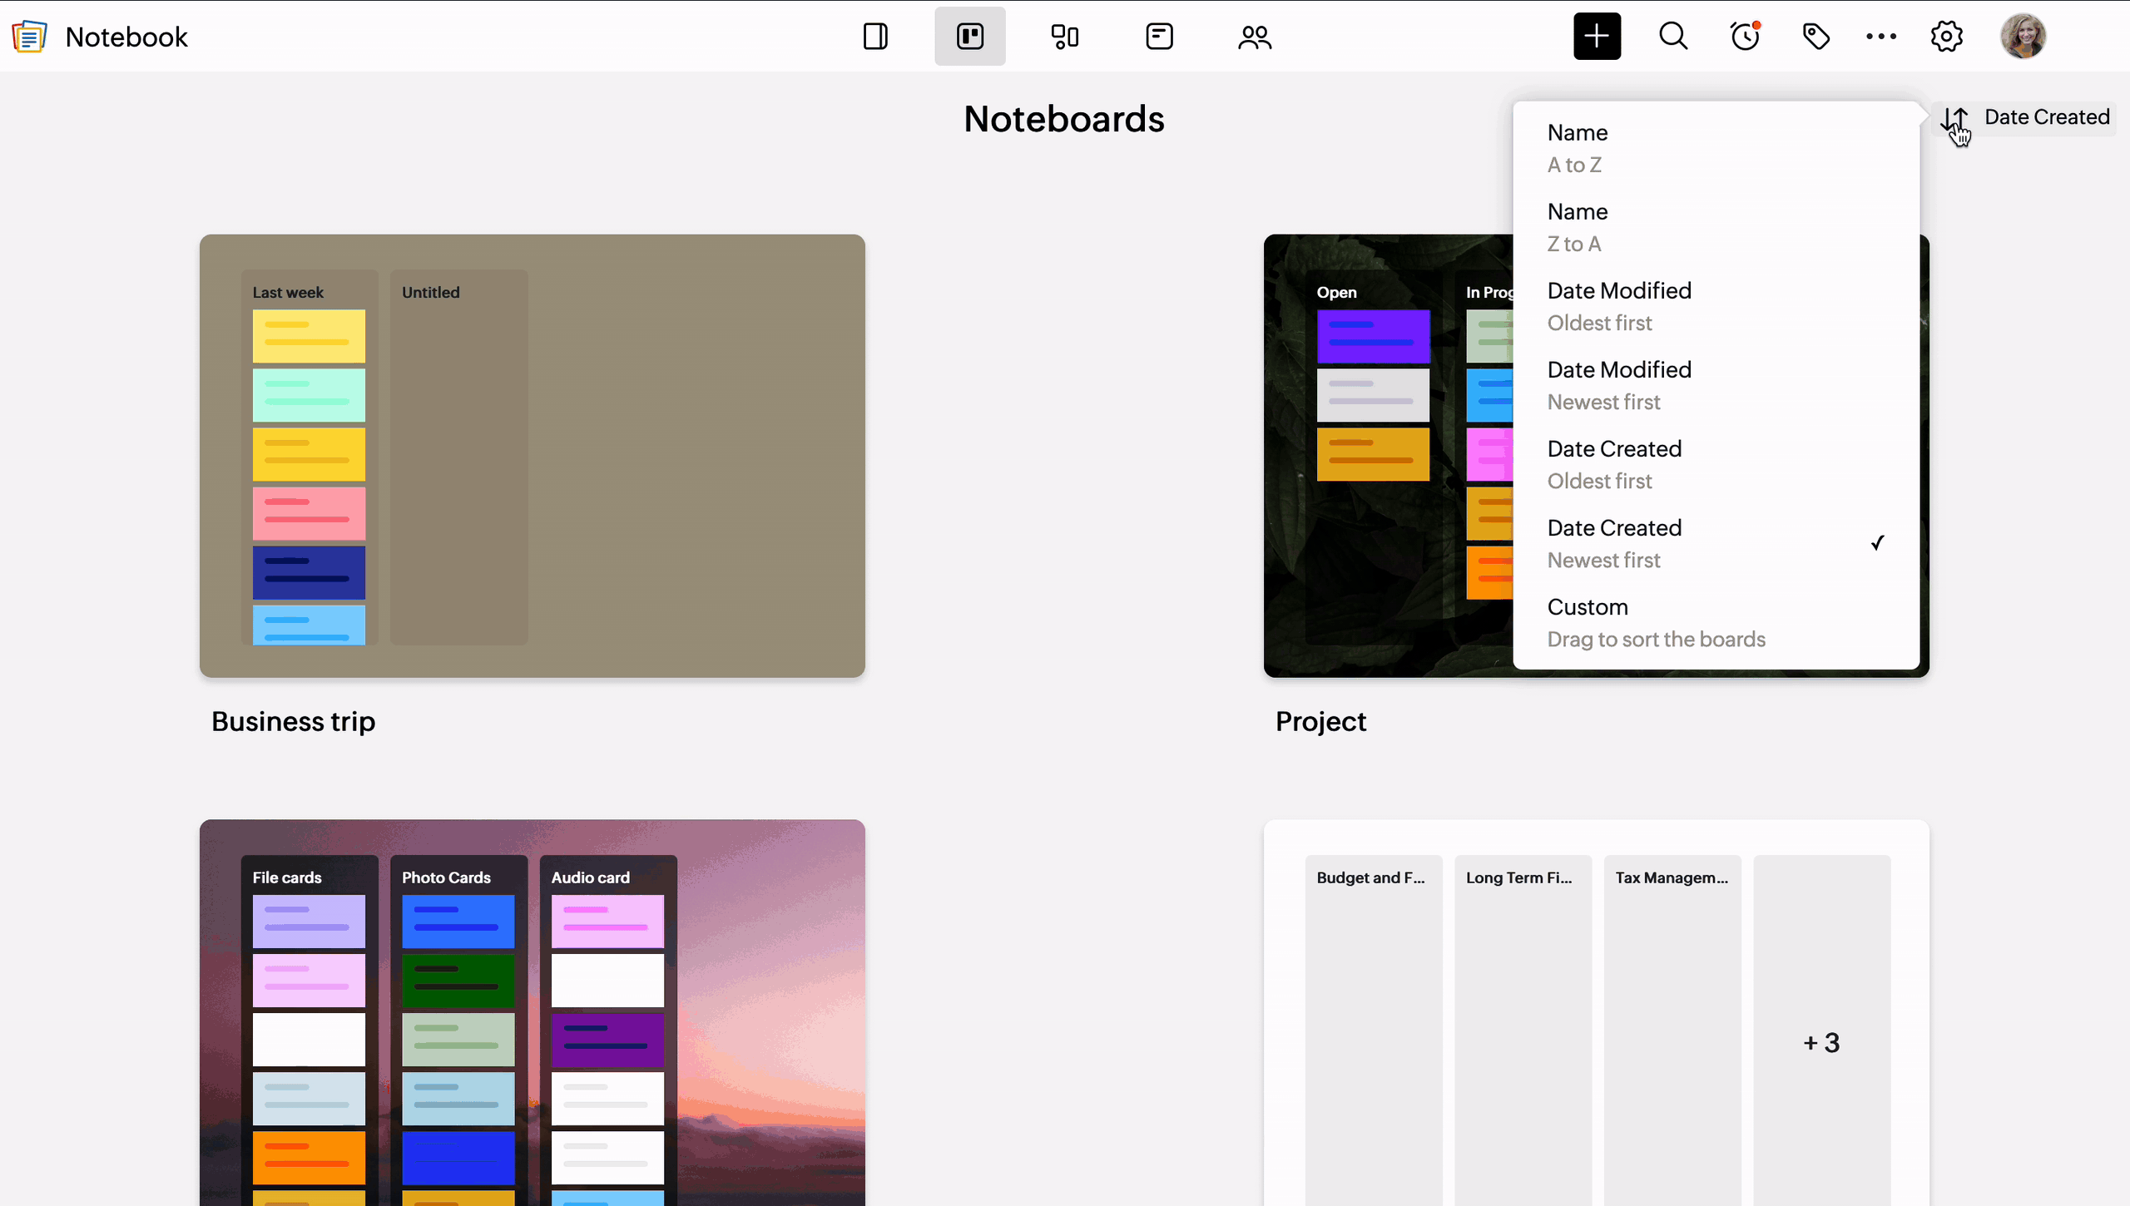Open the Business trip board title

click(x=293, y=721)
